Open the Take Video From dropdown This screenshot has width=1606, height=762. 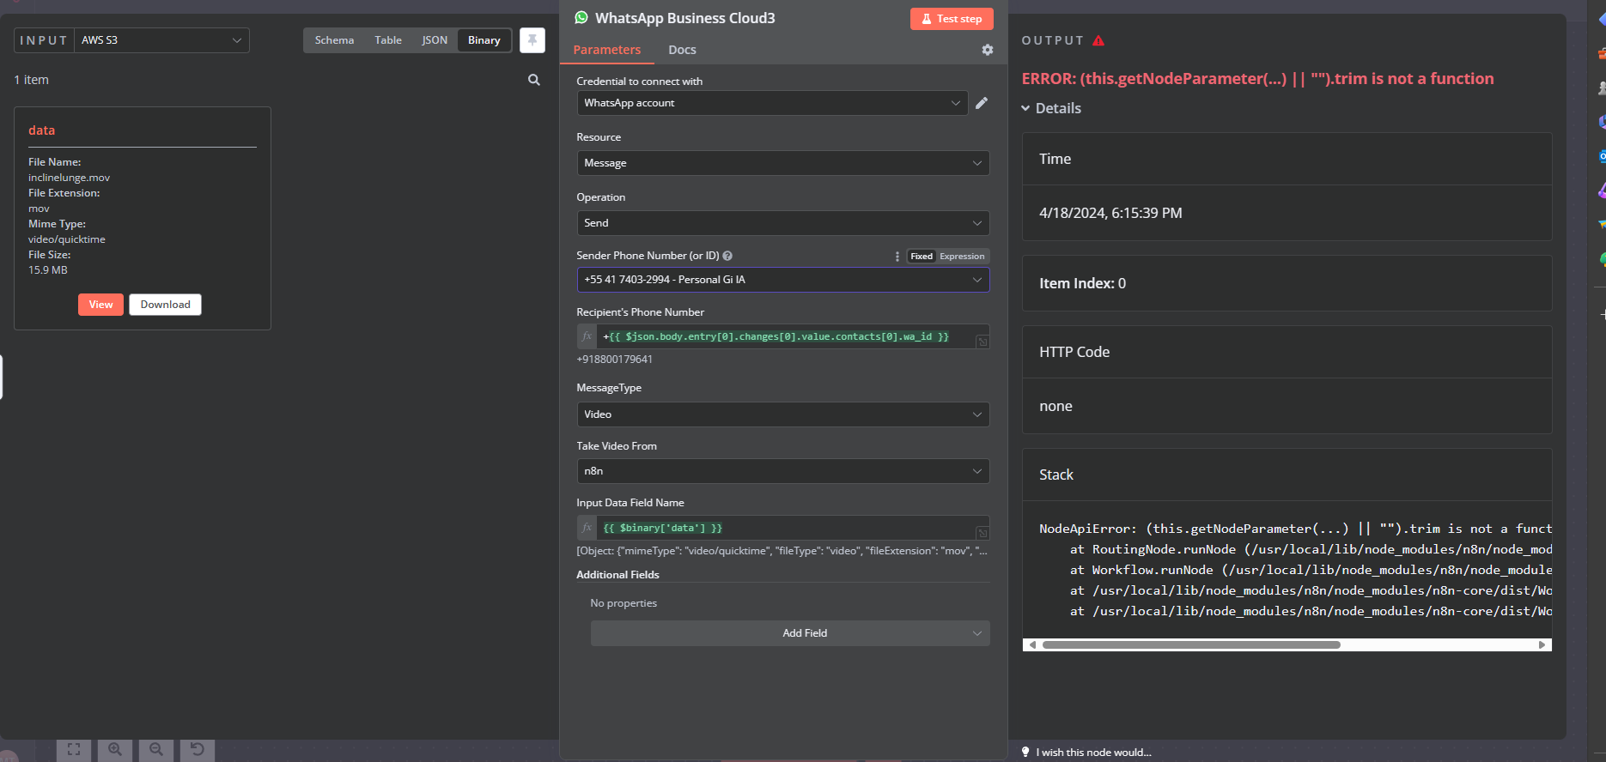[x=783, y=471]
